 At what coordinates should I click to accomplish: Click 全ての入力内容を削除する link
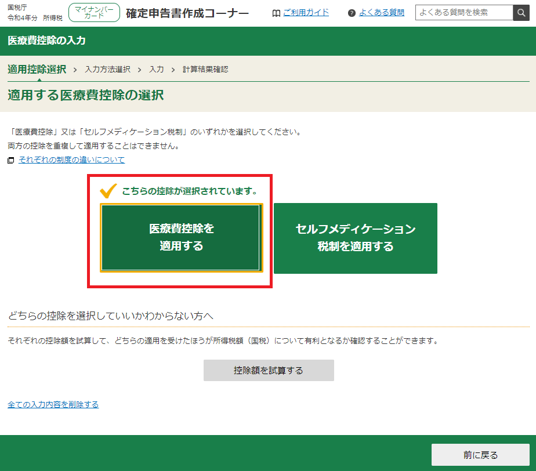coord(53,405)
